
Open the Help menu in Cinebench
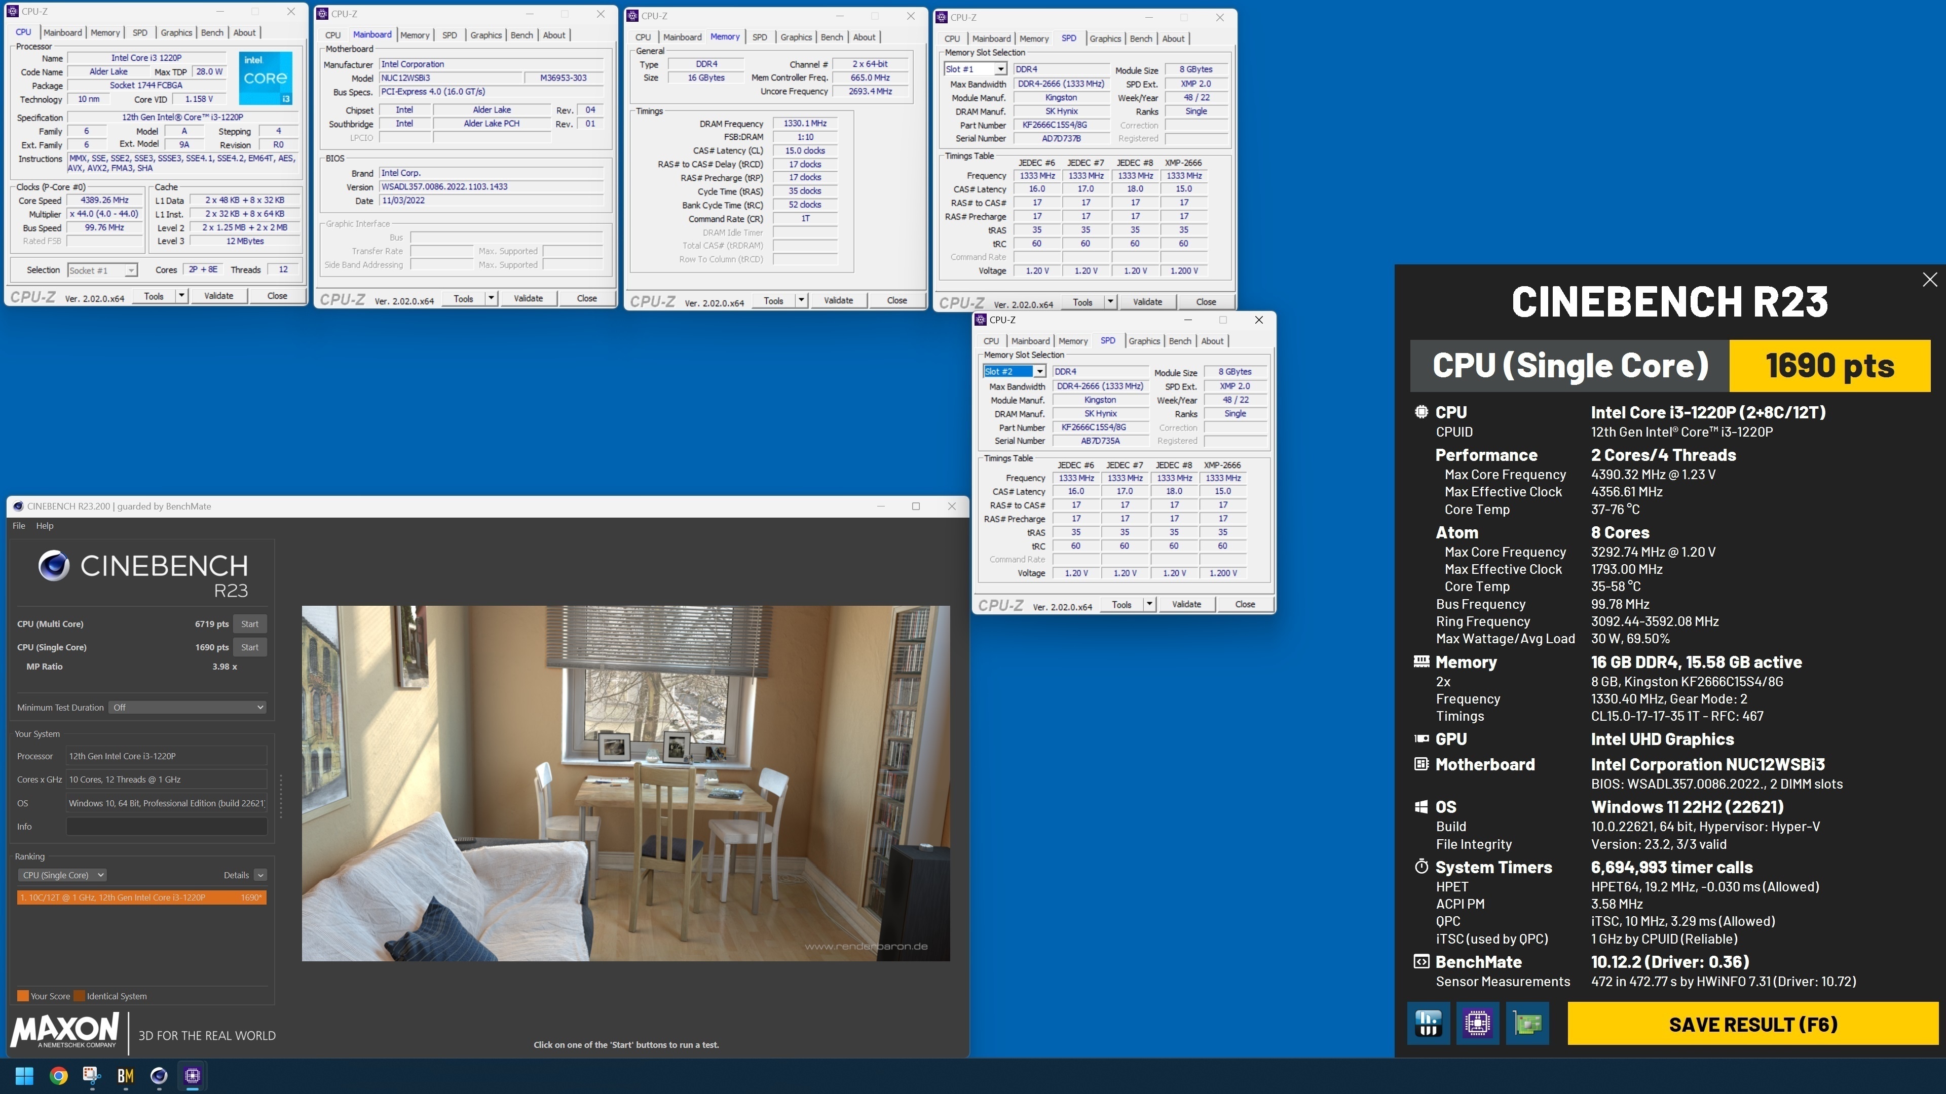tap(45, 526)
